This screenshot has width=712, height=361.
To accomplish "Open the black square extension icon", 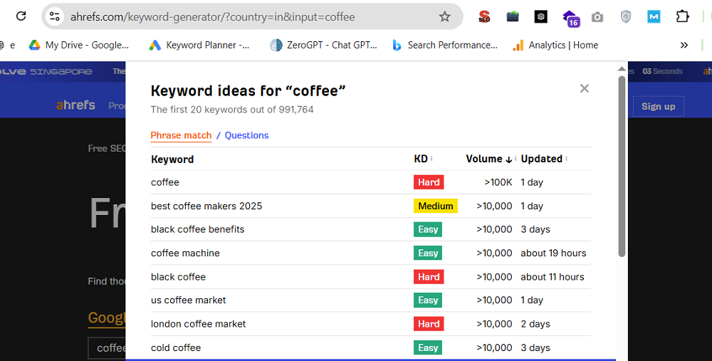I will [x=541, y=17].
